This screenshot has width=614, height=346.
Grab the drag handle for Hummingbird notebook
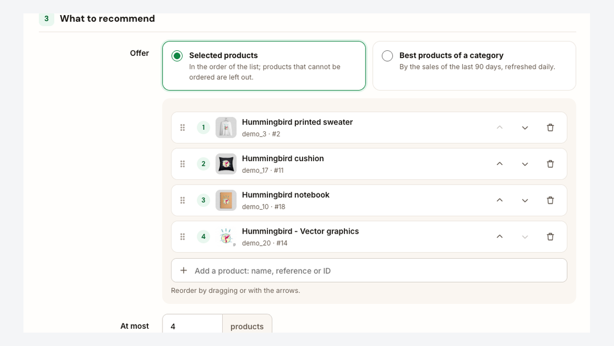pyautogui.click(x=183, y=201)
